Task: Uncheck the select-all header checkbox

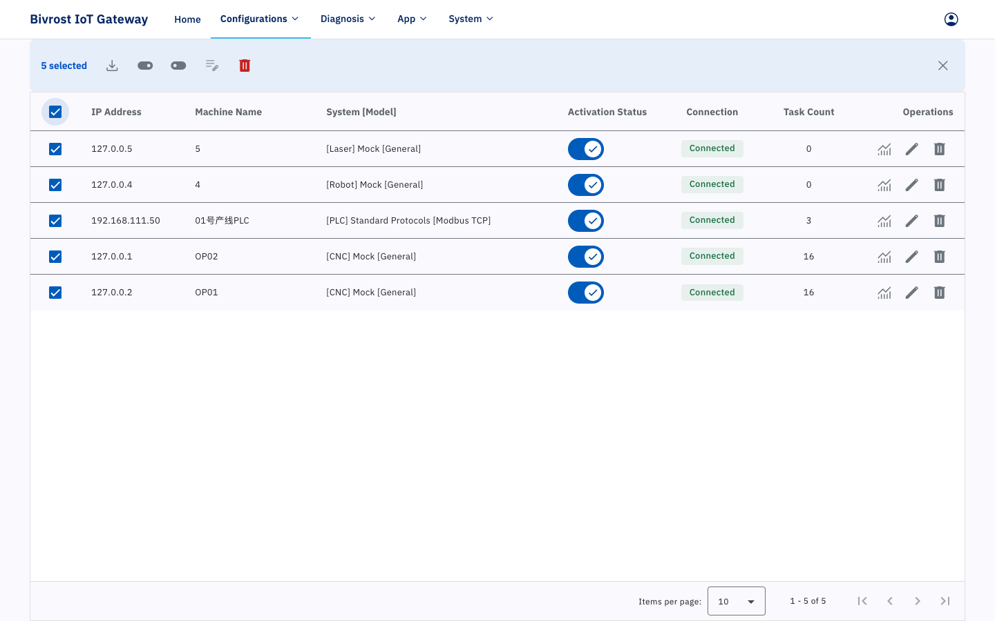Action: 55,112
